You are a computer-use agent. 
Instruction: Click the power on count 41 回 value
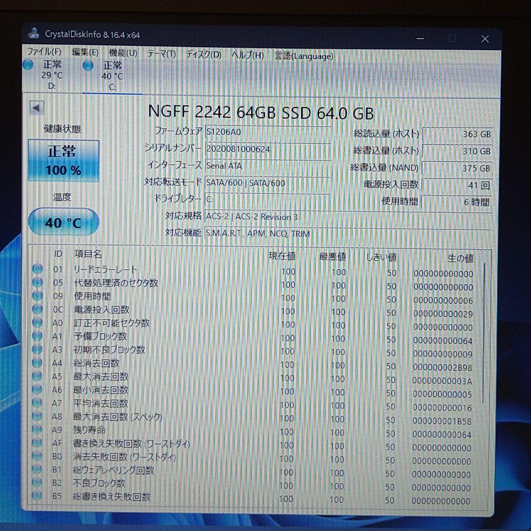click(457, 185)
